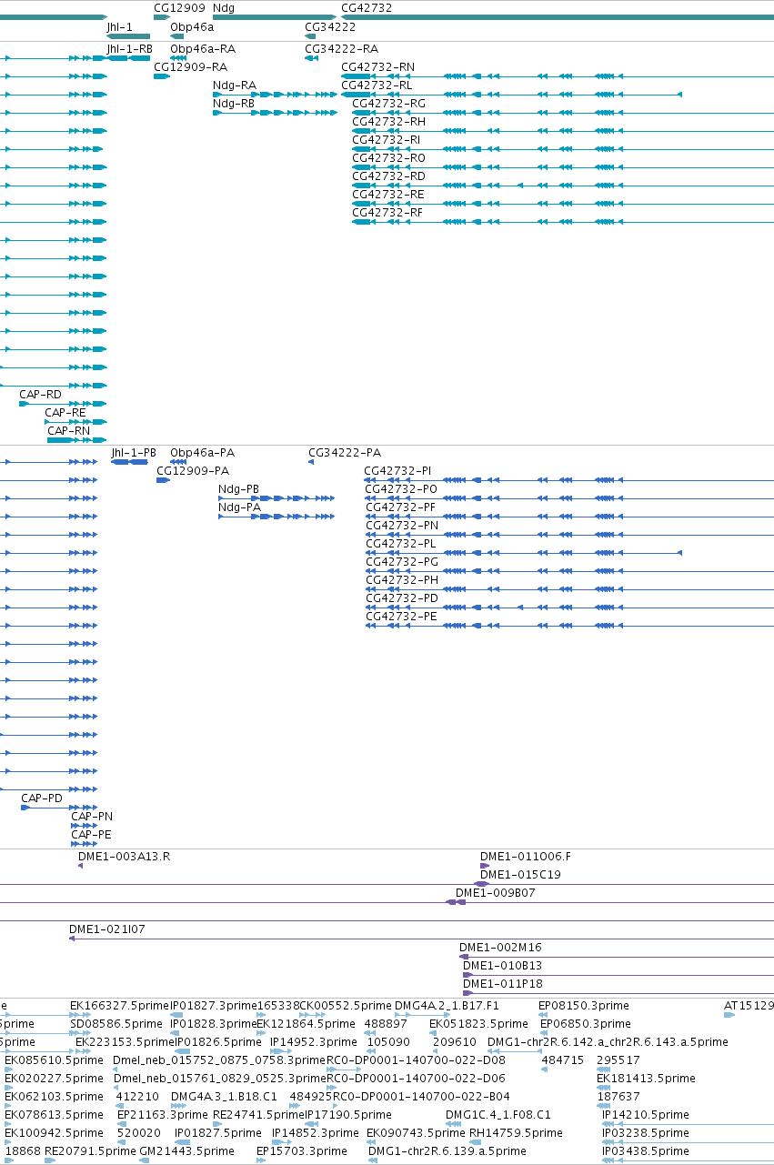Select protein Obp46a-PA
774x1165 pixels.
pos(202,452)
